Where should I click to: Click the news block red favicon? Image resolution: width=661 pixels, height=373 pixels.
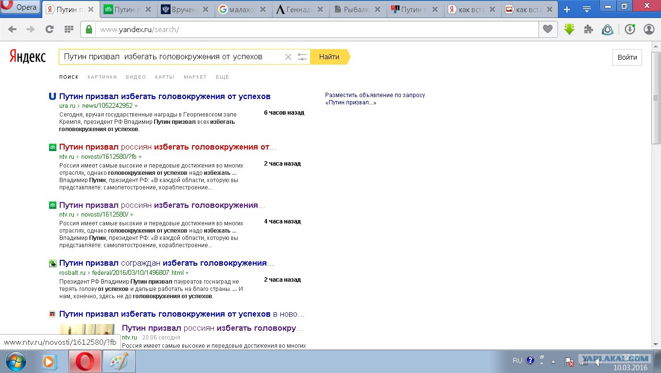pos(52,314)
